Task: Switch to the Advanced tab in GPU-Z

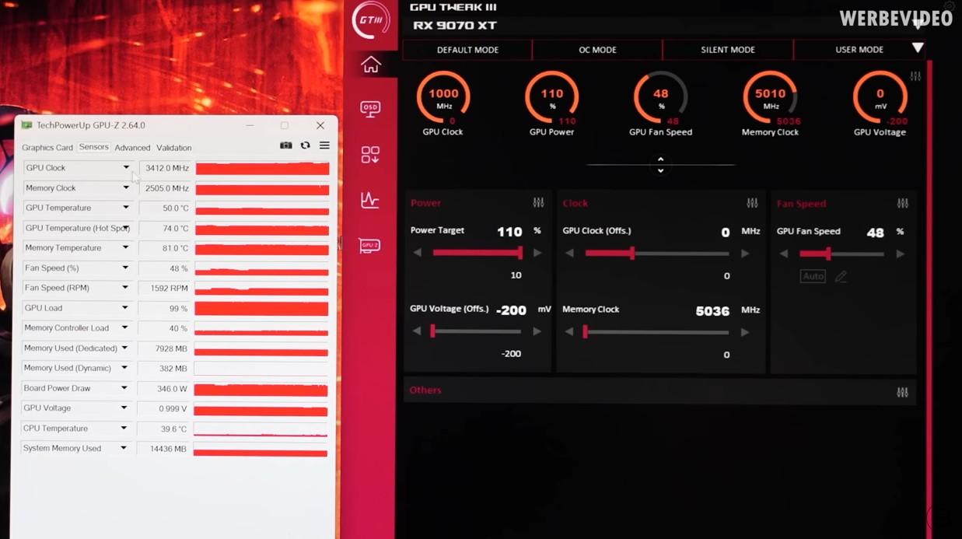Action: pyautogui.click(x=132, y=148)
